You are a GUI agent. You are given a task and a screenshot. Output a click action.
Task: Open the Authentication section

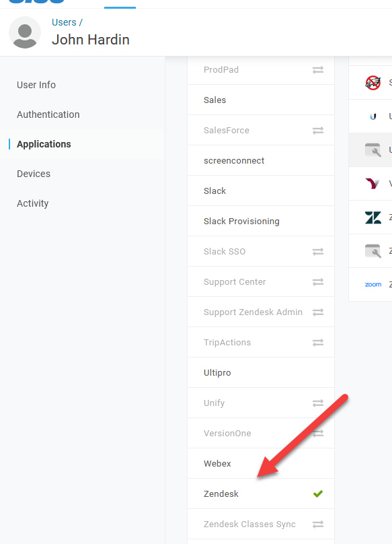[48, 114]
